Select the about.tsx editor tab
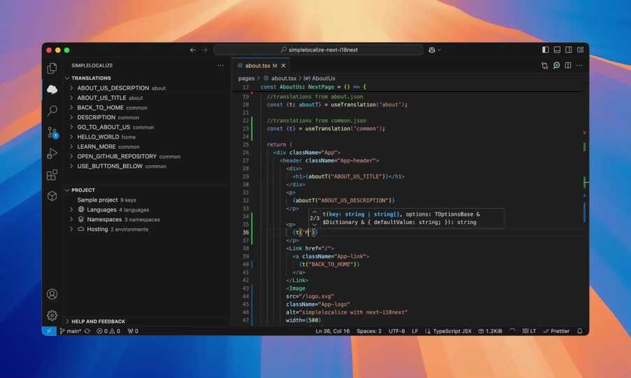 (x=256, y=65)
